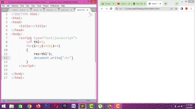
Task: Close the loop.html editor tab
Action: [55, 10]
